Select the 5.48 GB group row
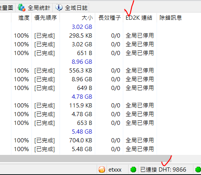The width and height of the screenshot is (201, 175). click(100, 132)
